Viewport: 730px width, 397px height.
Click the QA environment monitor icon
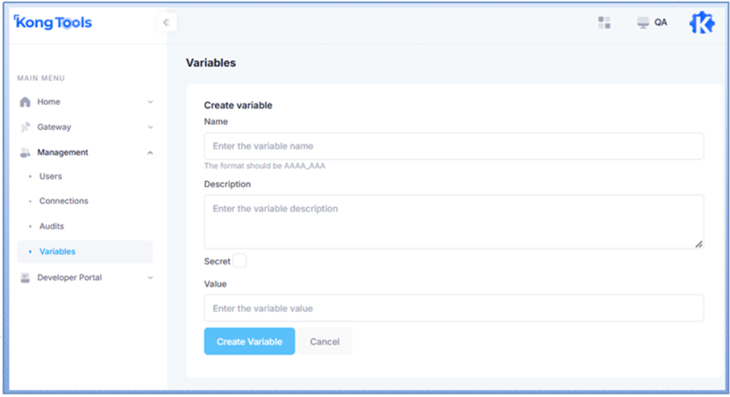643,23
